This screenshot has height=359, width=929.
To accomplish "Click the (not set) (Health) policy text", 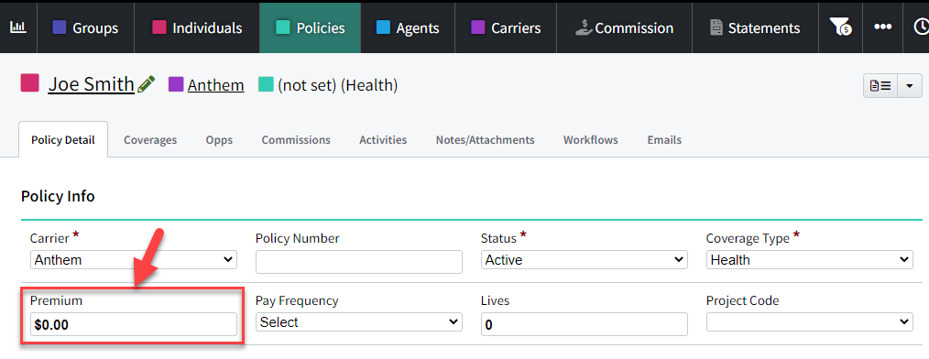I will [338, 85].
